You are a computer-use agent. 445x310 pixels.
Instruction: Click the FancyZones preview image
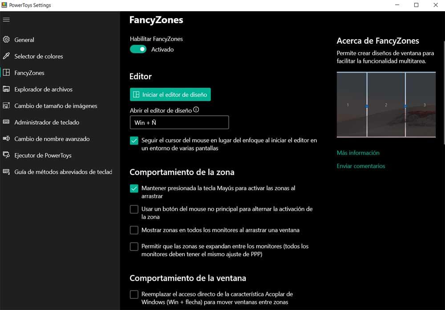point(386,105)
